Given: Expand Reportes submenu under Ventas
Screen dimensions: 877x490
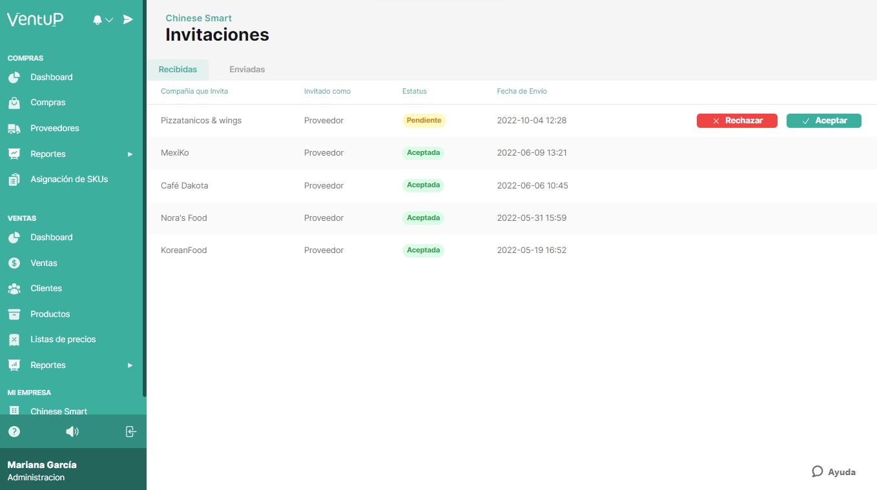Looking at the screenshot, I should (x=130, y=365).
